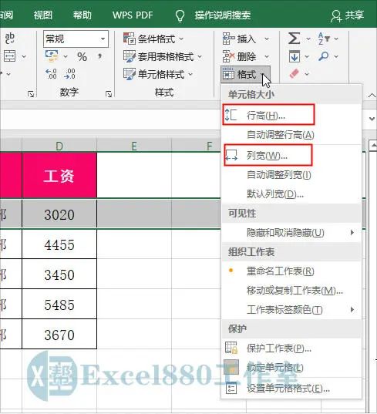The height and width of the screenshot is (414, 377).
Task: Click the comma style icon
Action: click(99, 56)
